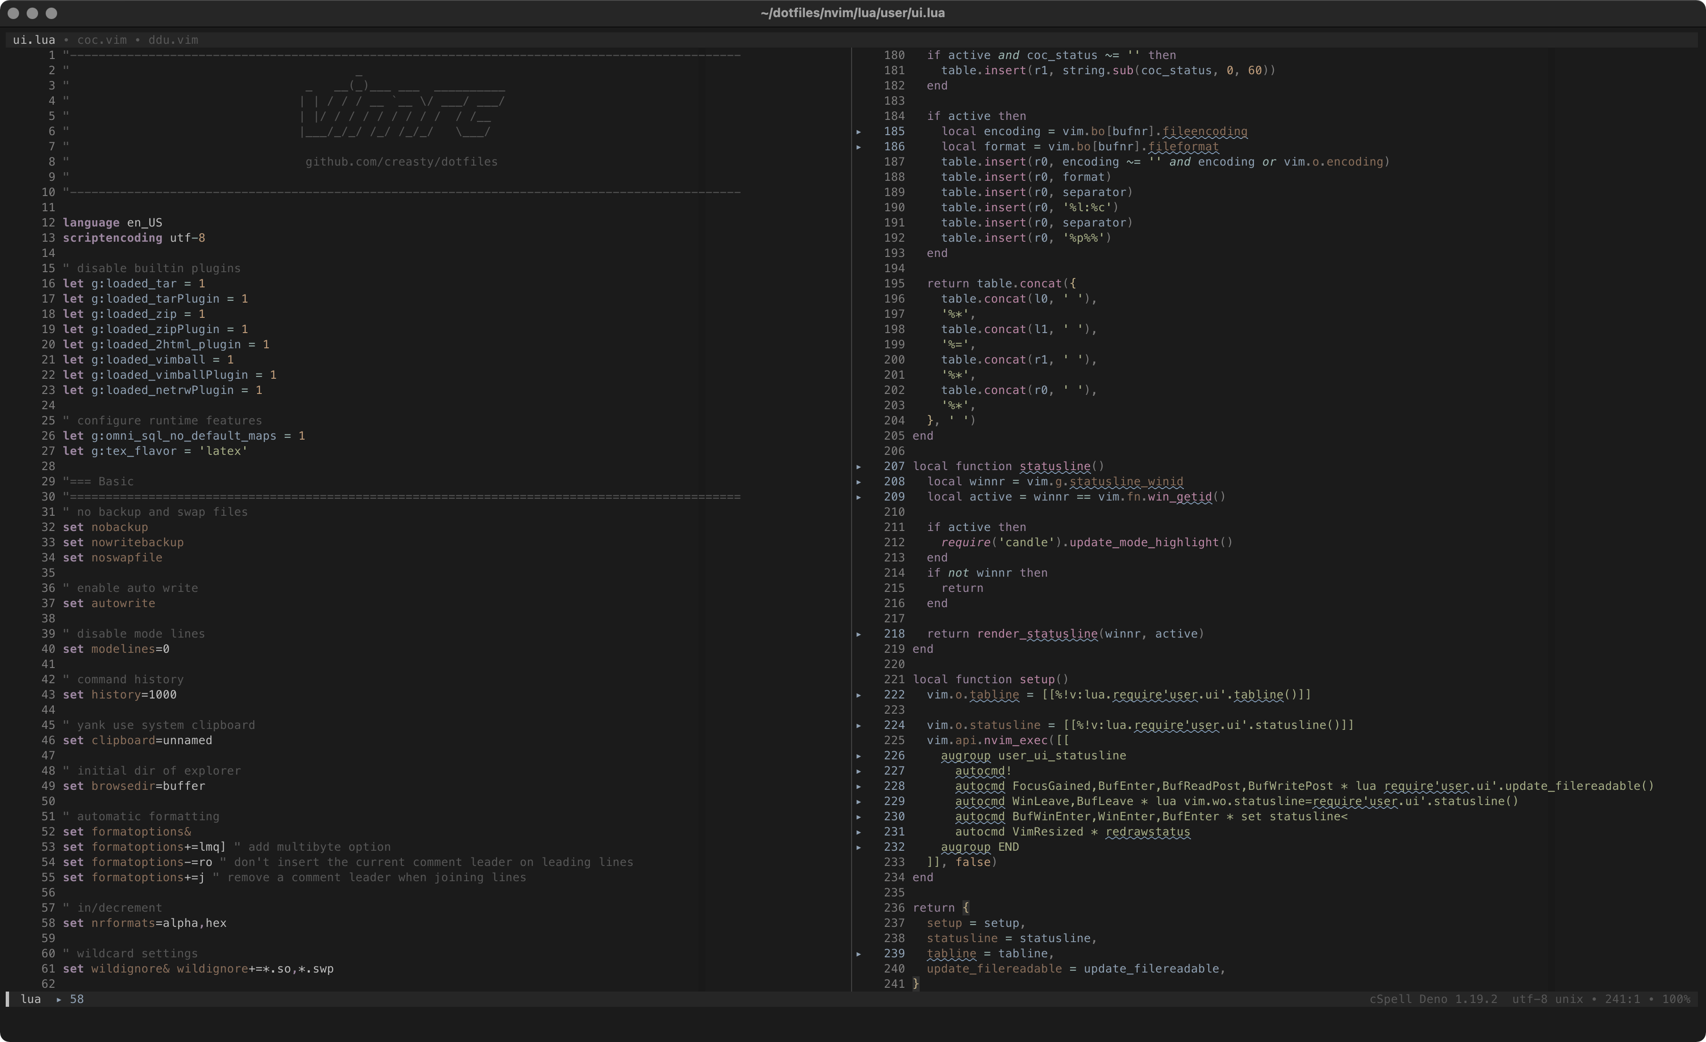1706x1042 pixels.
Task: Click the utf-8 unix encoding indicator
Action: coord(1547,999)
